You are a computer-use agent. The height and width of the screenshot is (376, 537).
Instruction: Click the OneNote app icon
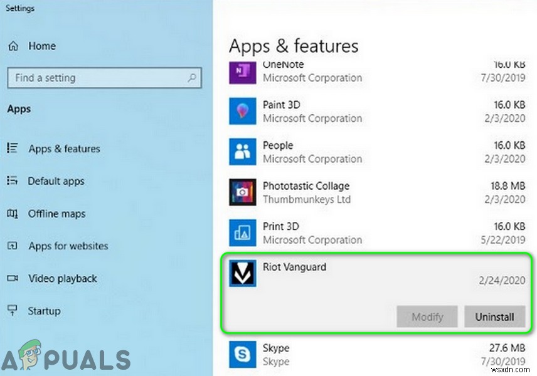pos(242,70)
